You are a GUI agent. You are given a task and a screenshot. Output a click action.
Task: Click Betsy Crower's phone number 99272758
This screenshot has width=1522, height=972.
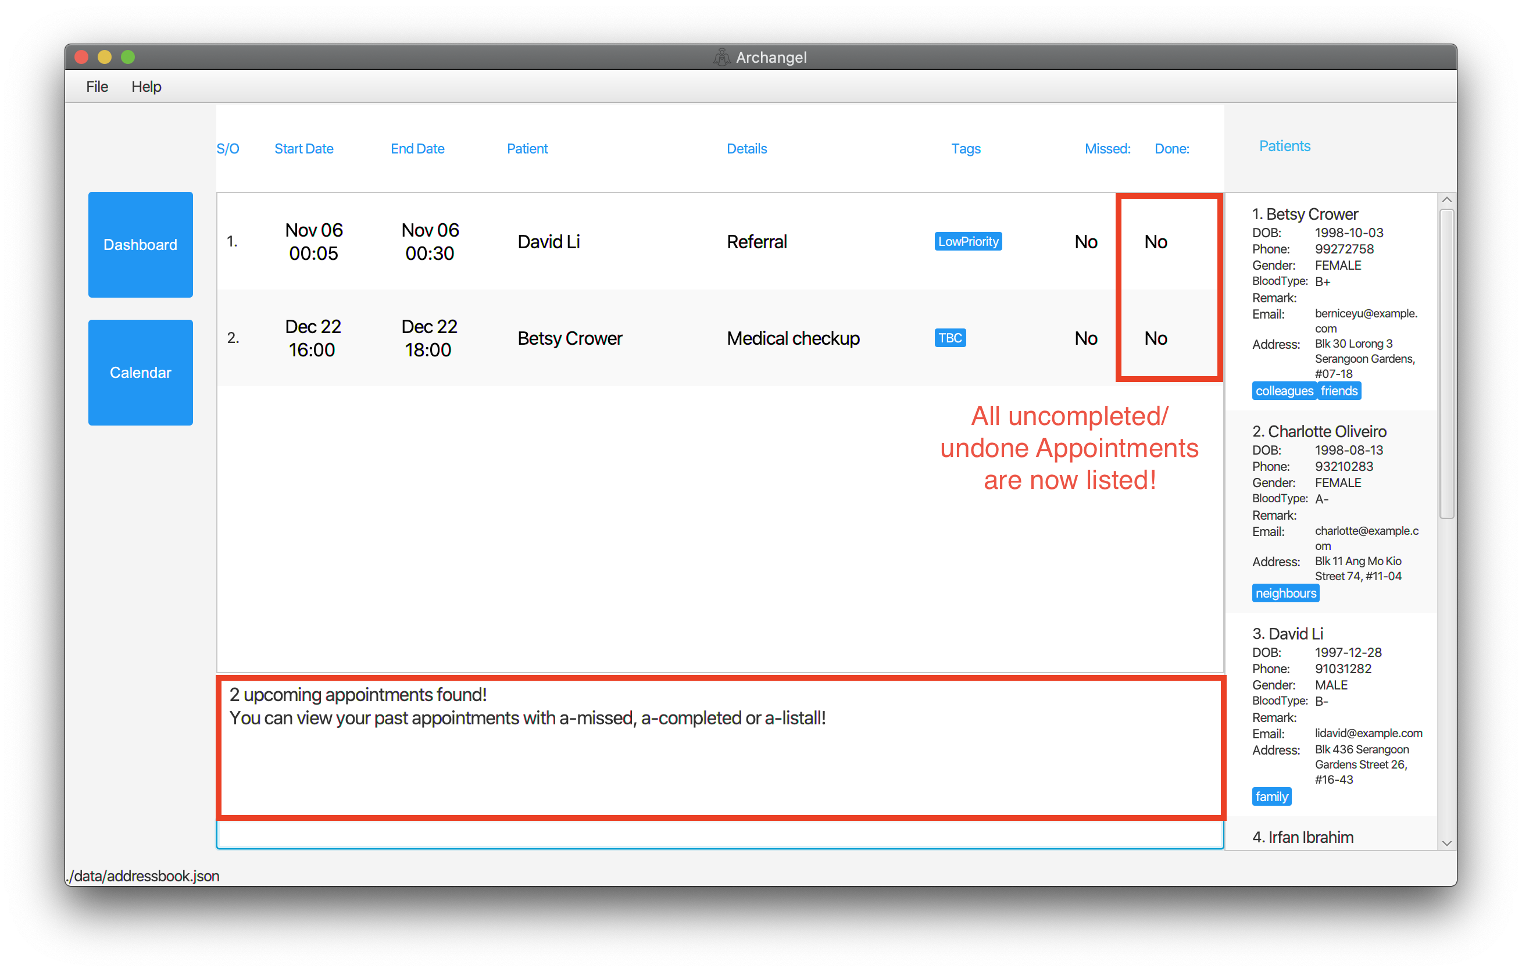1344,249
